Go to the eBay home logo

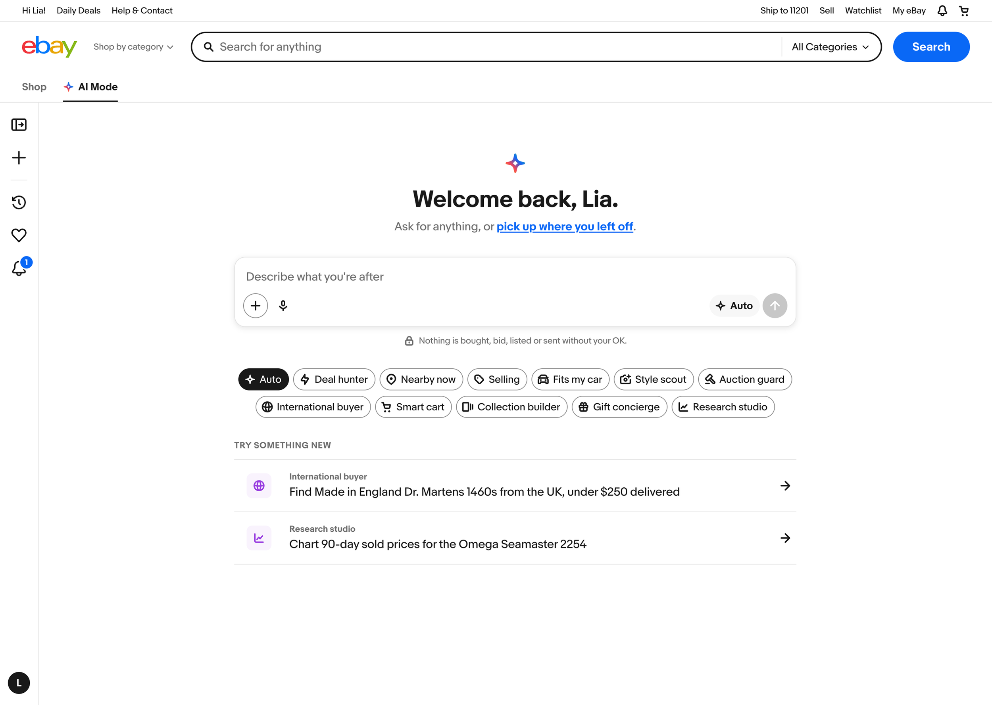[x=49, y=46]
